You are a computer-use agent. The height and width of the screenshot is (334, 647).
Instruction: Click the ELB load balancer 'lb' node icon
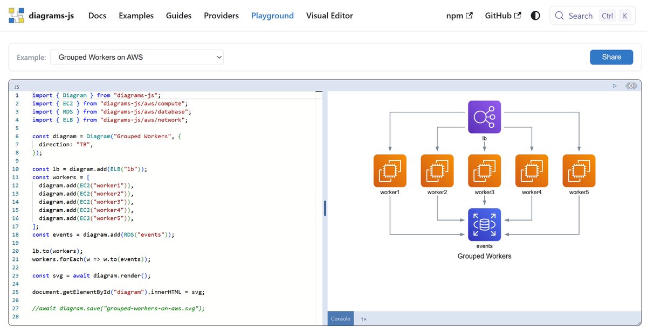tap(484, 117)
